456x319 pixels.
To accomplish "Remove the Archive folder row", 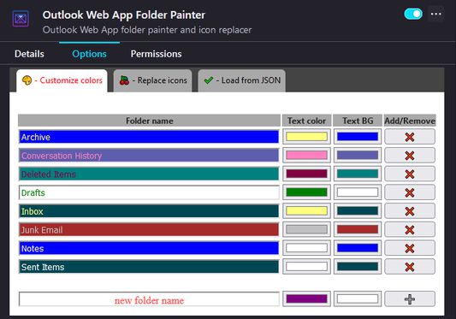I will click(410, 137).
